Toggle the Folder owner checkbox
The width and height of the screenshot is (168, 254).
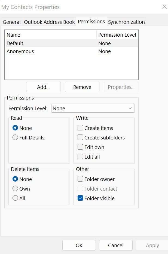tap(80, 179)
